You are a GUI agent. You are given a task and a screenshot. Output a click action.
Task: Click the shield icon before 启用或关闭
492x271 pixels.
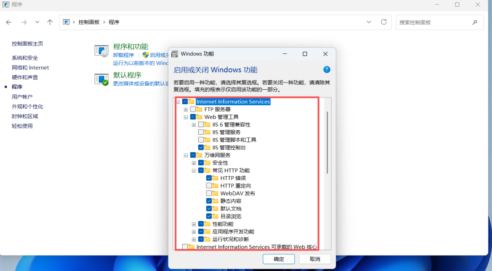(145, 55)
